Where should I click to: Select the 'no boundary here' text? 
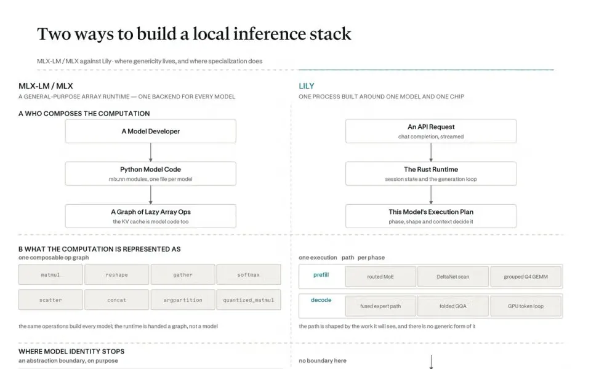click(323, 361)
